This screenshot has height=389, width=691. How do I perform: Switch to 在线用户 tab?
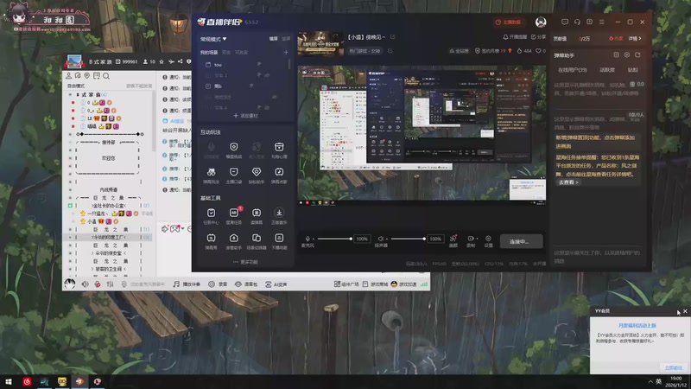point(572,70)
